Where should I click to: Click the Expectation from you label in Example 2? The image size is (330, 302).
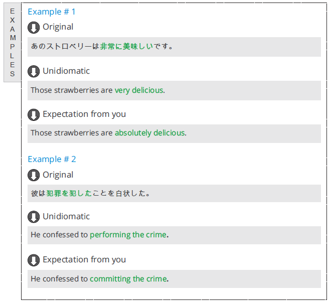(x=84, y=260)
